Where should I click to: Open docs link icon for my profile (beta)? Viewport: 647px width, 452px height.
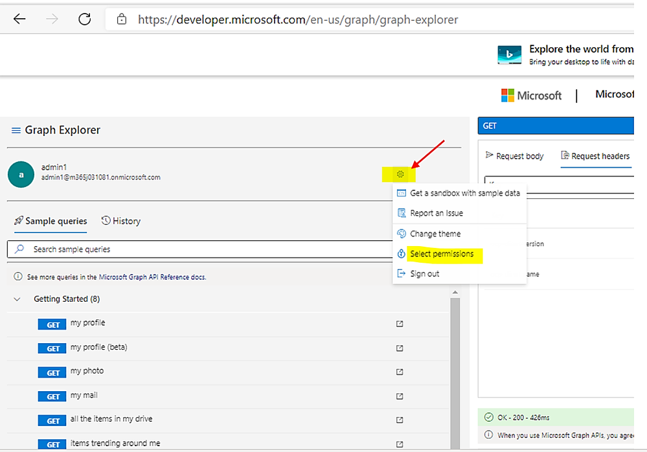pyautogui.click(x=400, y=348)
